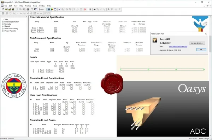Expand the General Specification tree node

[x=3, y=22]
